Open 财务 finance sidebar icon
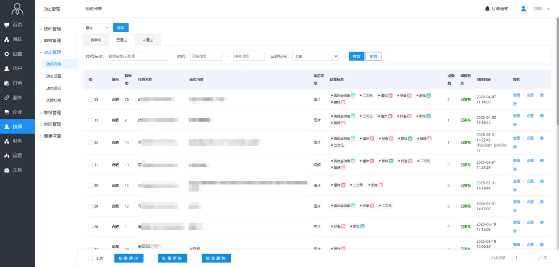The image size is (559, 267). pos(7,141)
